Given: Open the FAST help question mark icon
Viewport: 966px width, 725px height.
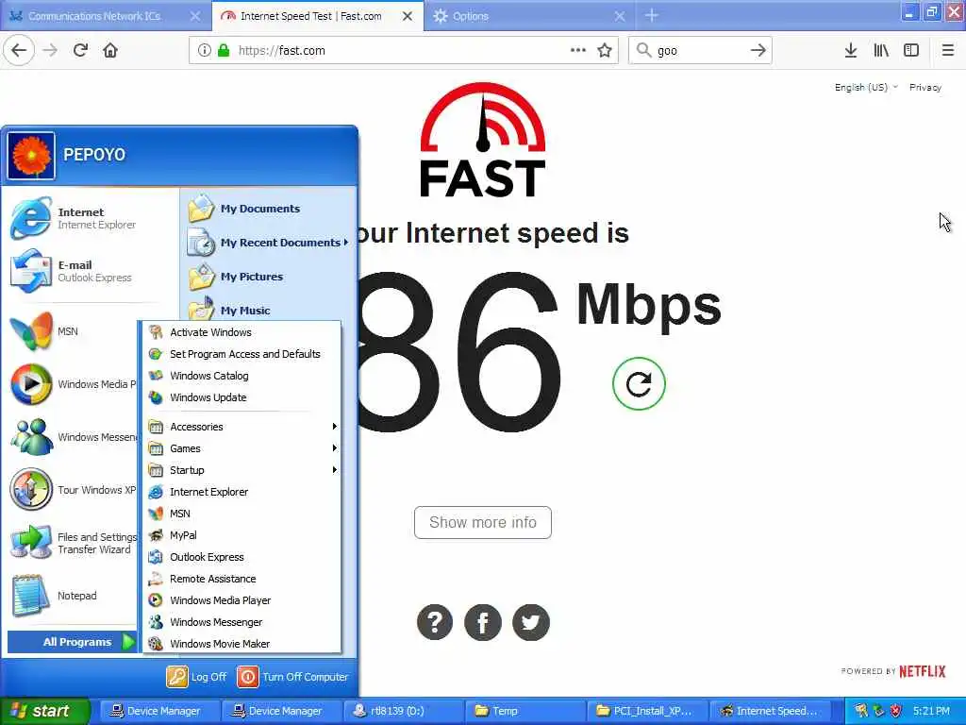Looking at the screenshot, I should point(435,622).
